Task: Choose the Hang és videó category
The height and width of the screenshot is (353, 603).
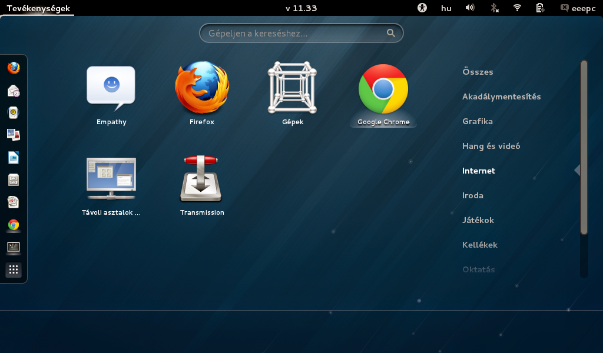Action: click(491, 146)
